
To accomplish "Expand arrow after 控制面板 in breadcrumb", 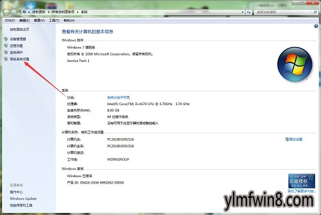I will coord(49,12).
